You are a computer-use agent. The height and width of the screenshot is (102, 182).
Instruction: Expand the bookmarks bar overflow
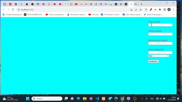pyautogui.click(x=173, y=14)
